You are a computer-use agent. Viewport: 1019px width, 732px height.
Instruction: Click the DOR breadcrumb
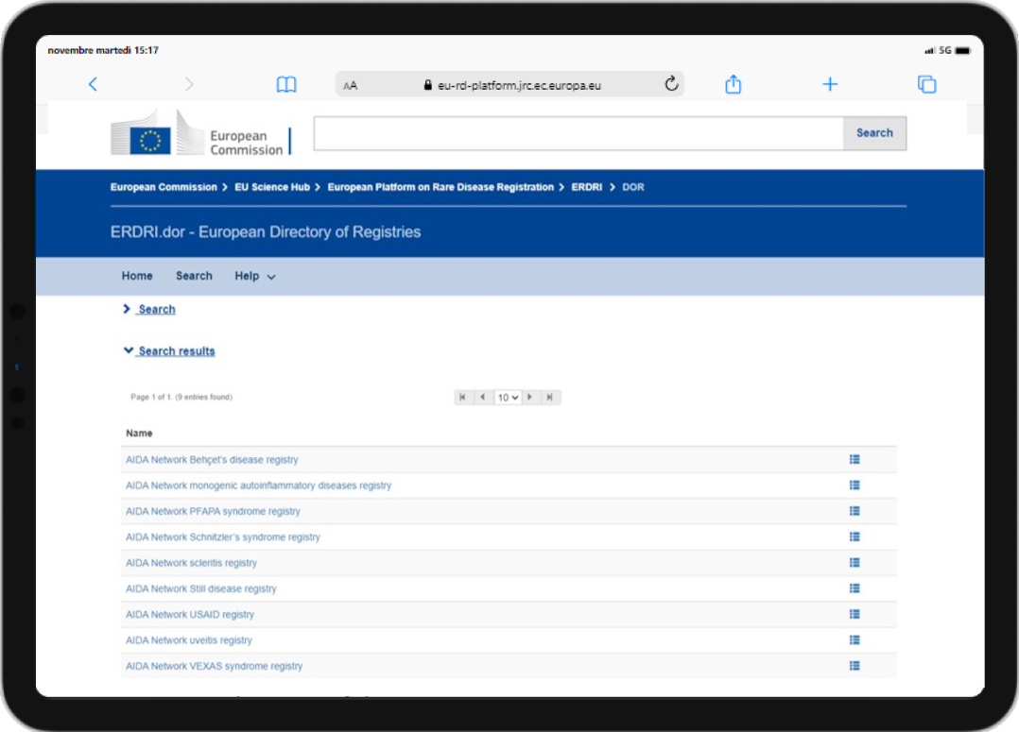pos(633,187)
